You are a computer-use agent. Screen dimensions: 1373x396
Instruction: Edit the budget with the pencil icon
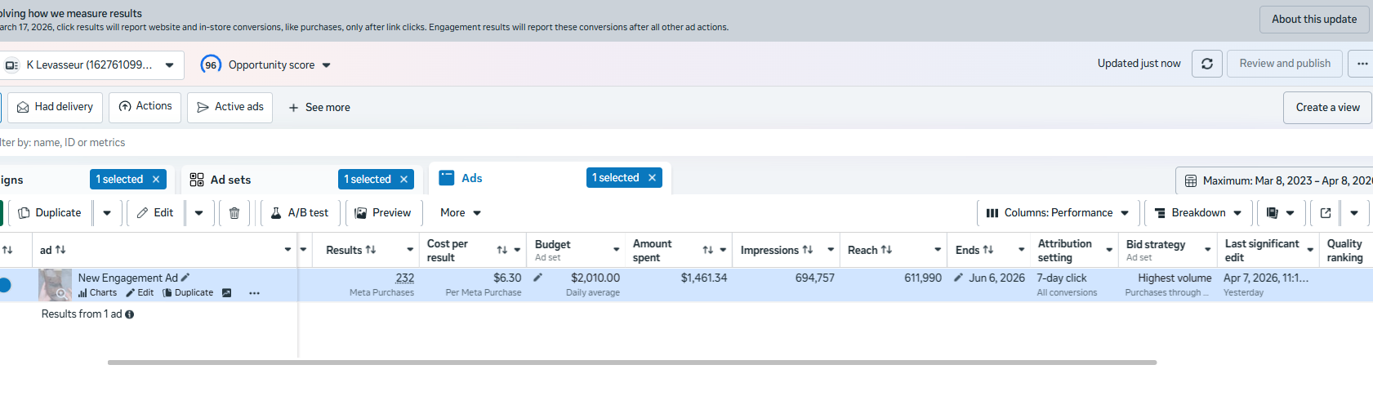[537, 278]
